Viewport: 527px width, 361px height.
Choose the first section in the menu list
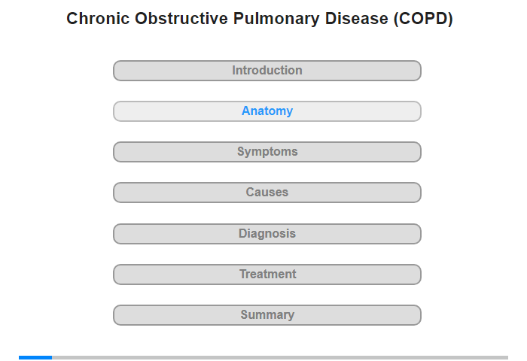click(x=267, y=71)
